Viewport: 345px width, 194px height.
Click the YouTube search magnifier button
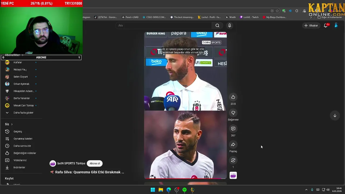[x=217, y=25]
